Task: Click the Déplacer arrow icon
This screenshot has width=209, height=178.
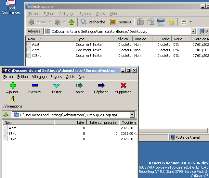Action: tap(101, 85)
